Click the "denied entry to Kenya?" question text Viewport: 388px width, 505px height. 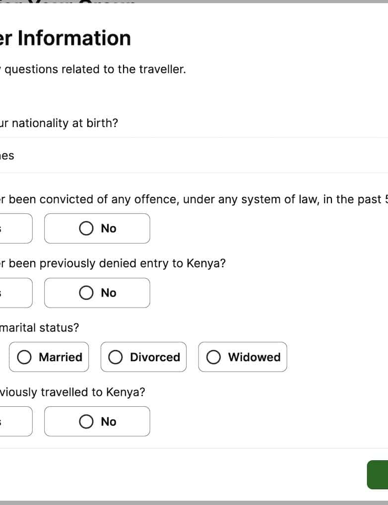point(113,263)
